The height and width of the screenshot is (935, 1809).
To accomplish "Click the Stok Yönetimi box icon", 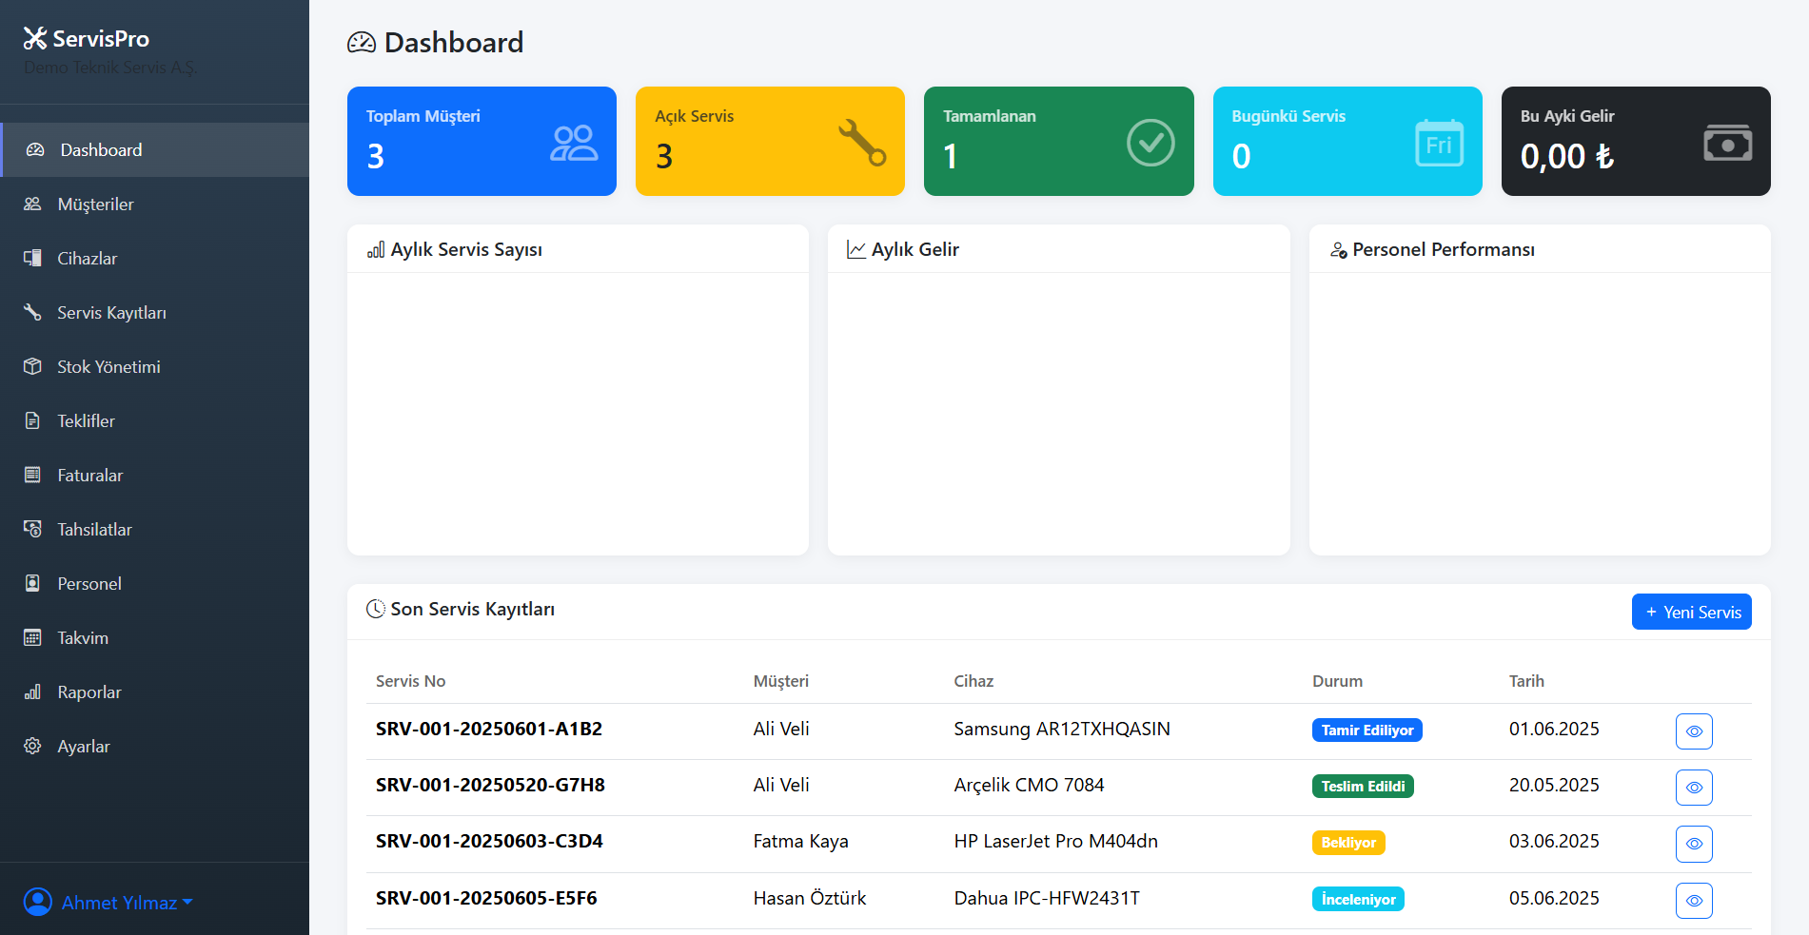I will (x=32, y=367).
